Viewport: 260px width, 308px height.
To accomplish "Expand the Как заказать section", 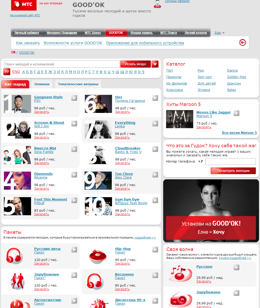I will 28,43.
